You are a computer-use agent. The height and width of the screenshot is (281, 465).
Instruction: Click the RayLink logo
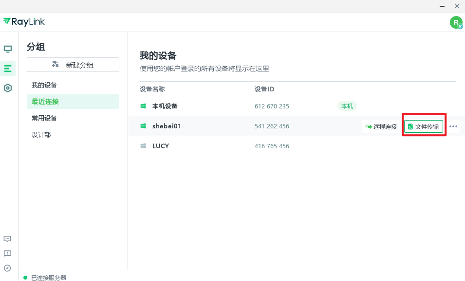click(24, 22)
